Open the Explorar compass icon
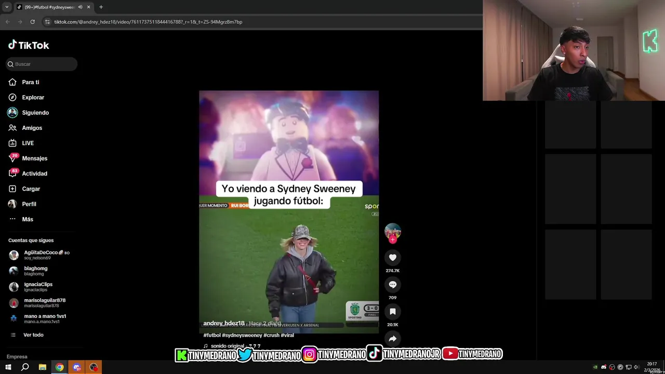665x374 pixels. tap(12, 97)
